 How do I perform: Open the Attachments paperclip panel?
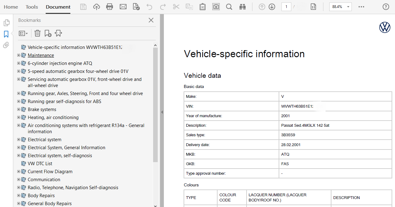pos(6,45)
